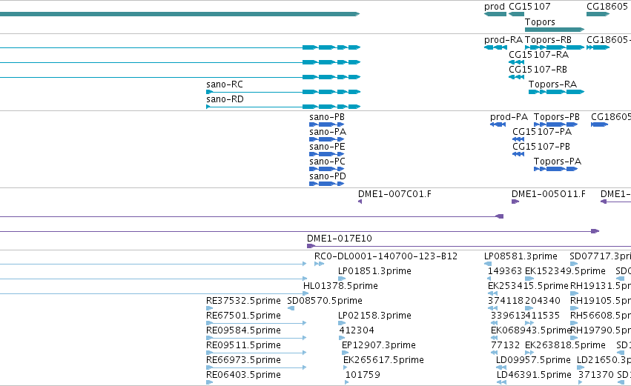Viewport: 631px width, 386px height.
Task: Click the 371370 EST label
Action: click(596, 376)
